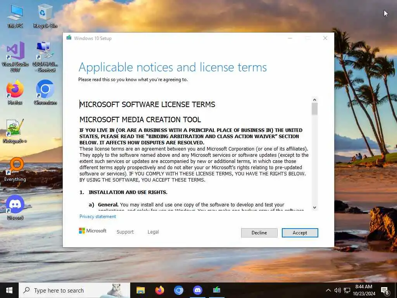Open Firefox from the taskbar
This screenshot has height=298, width=397.
click(x=159, y=290)
